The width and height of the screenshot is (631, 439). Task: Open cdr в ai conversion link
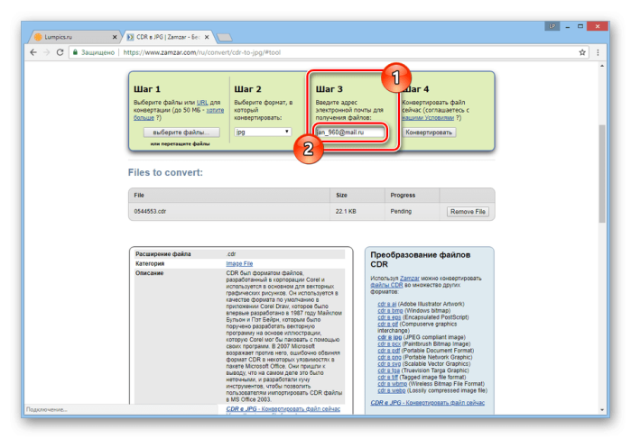[386, 304]
